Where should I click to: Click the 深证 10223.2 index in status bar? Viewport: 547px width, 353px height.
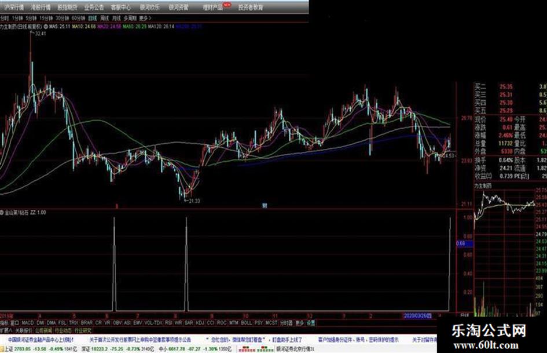(x=119, y=349)
